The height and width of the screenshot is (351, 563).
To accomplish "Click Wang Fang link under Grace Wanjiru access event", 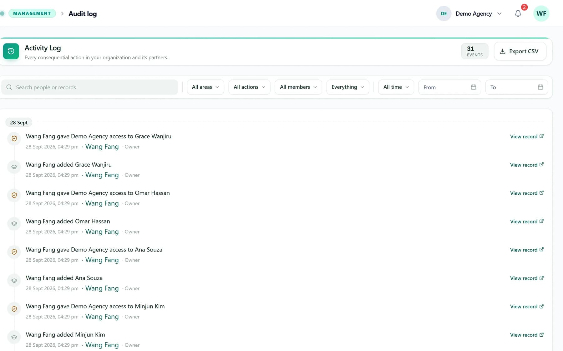I will (102, 147).
